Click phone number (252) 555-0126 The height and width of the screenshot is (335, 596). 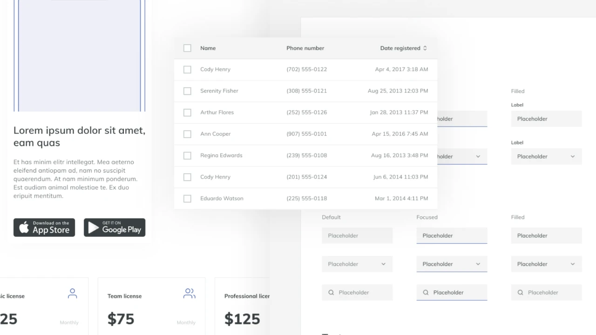[x=306, y=112]
